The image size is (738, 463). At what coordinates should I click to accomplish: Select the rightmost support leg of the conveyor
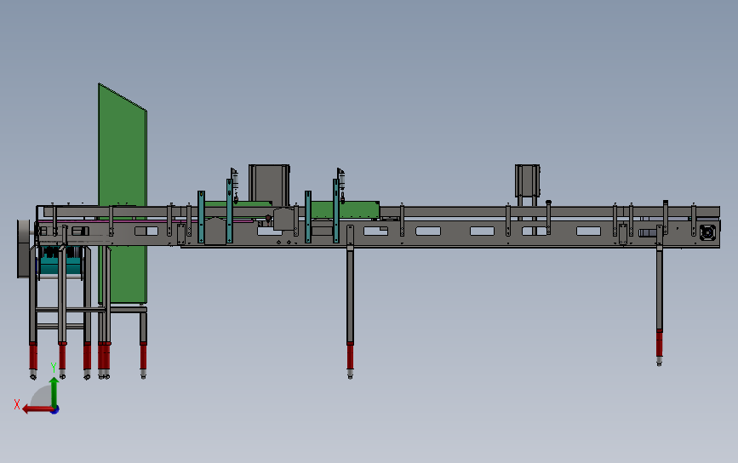[660, 294]
